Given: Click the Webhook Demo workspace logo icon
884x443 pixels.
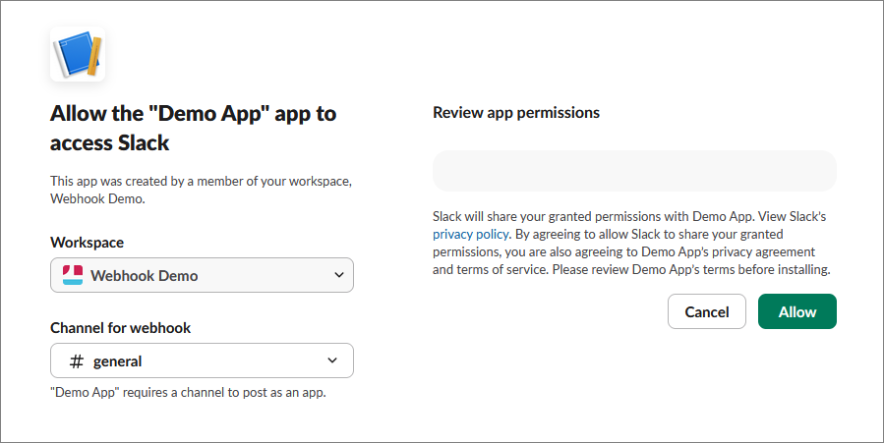Looking at the screenshot, I should [x=73, y=276].
